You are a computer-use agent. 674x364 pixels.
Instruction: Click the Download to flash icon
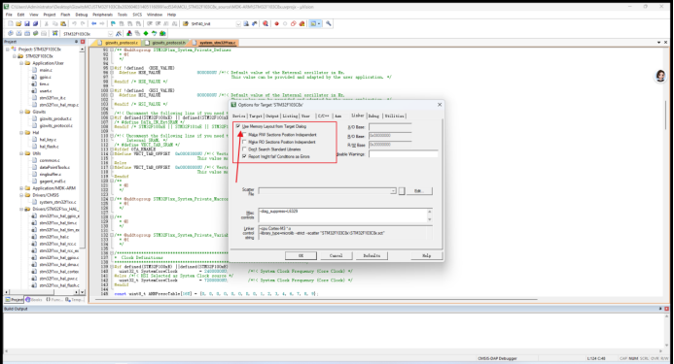[x=55, y=33]
